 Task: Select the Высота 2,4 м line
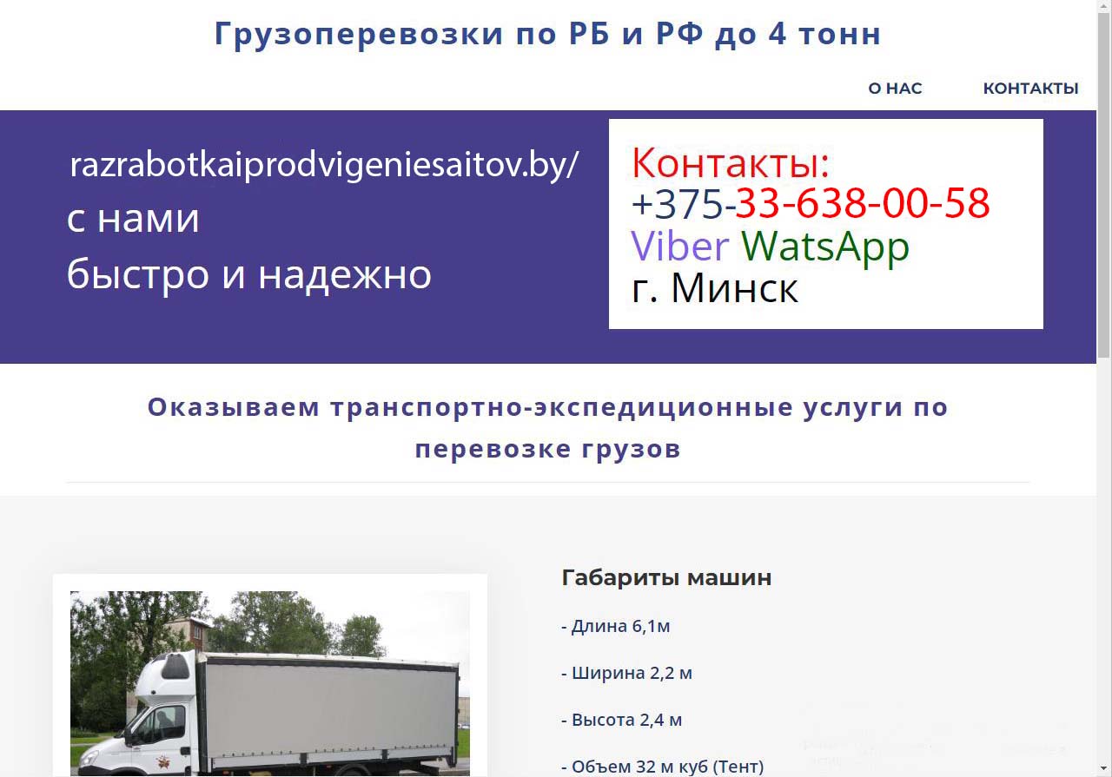(621, 720)
